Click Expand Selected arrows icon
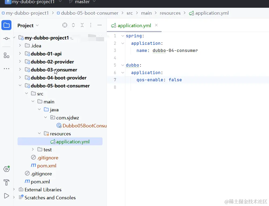 pos(73,25)
